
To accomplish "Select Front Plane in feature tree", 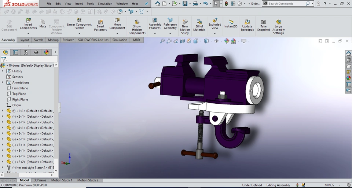I will pos(20,88).
